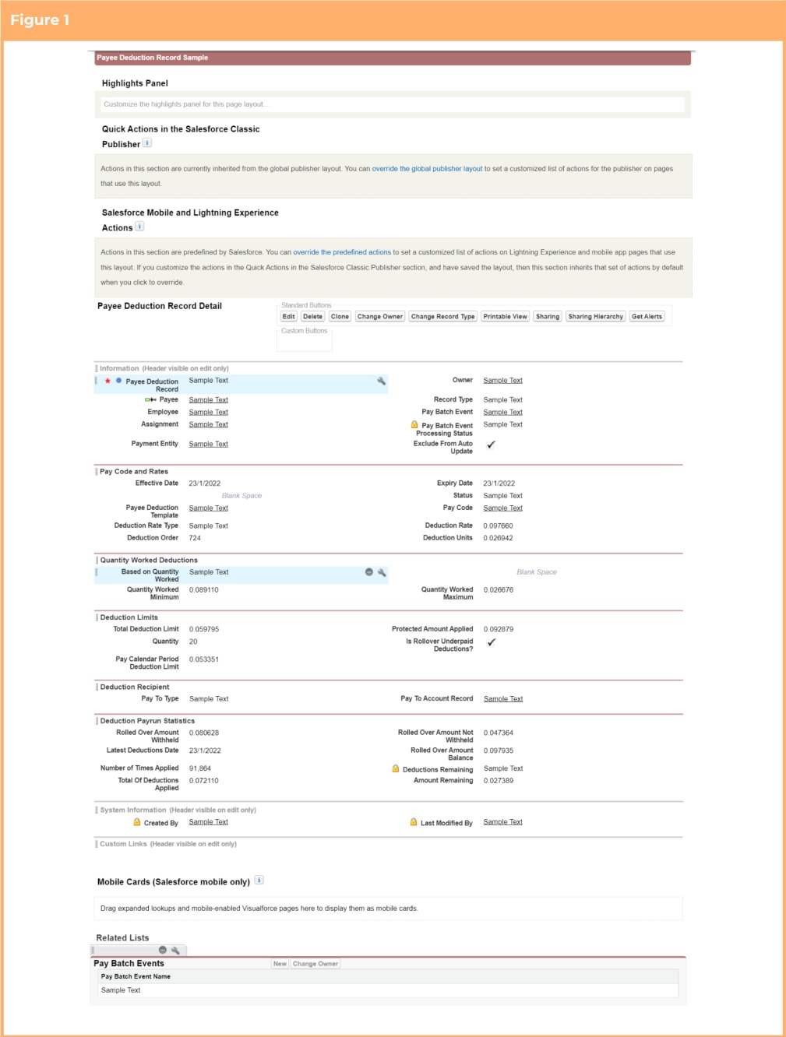Viewport: 786px width, 1037px height.
Task: Open wrench properties for Payee Deduction Record field
Action: point(381,381)
